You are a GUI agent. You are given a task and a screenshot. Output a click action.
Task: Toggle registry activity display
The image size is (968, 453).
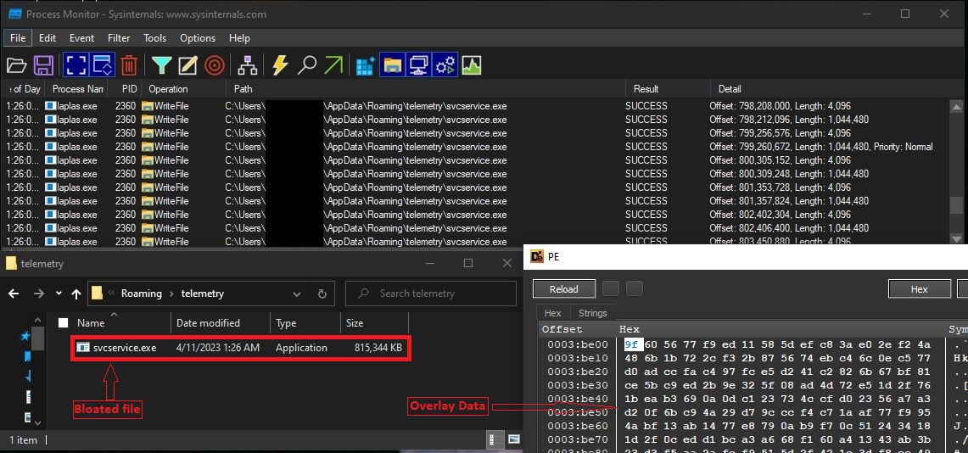[x=366, y=65]
